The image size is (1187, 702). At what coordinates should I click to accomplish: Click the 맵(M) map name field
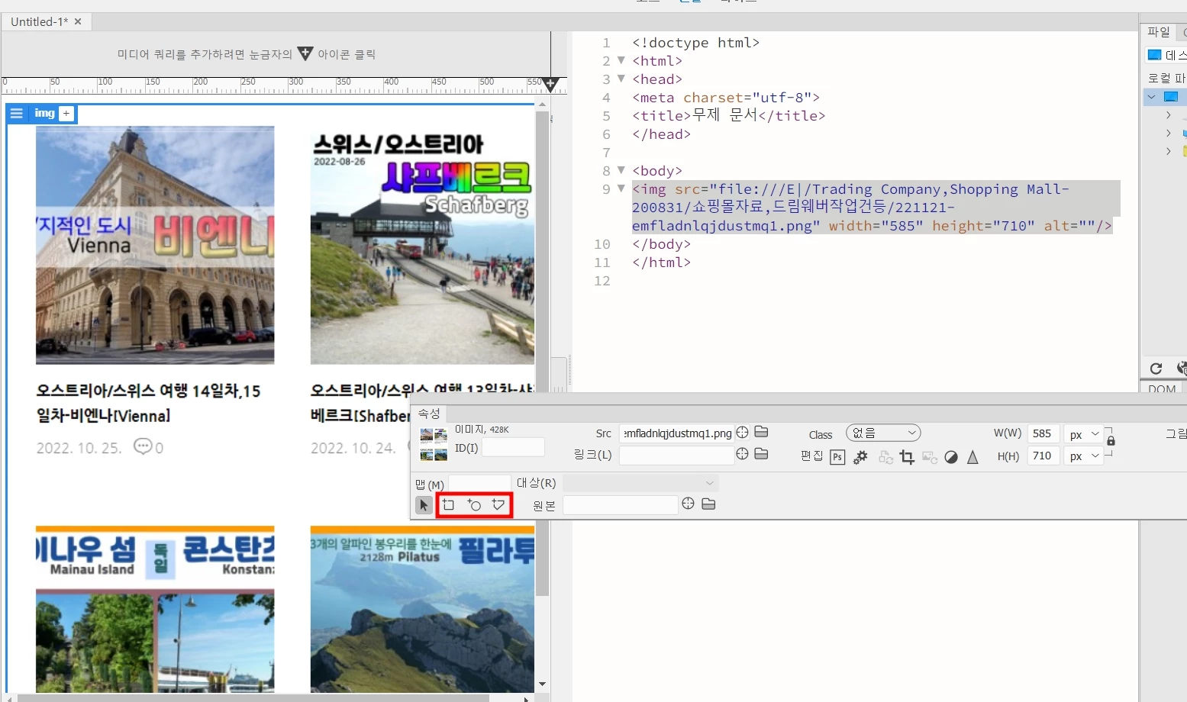[x=479, y=484]
